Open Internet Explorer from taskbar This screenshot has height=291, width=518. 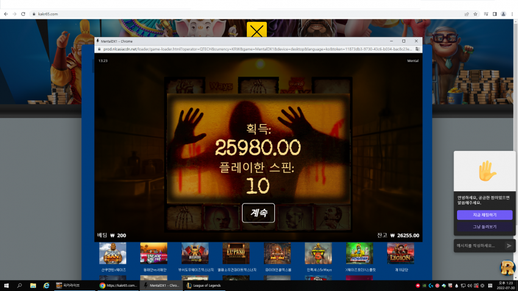click(46, 286)
